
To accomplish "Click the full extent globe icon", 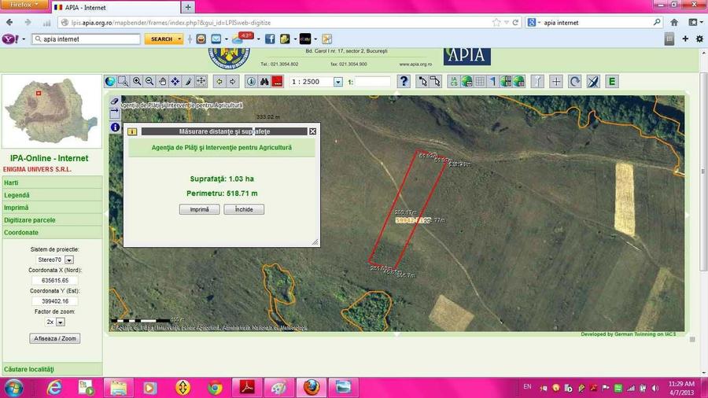I will pos(111,81).
